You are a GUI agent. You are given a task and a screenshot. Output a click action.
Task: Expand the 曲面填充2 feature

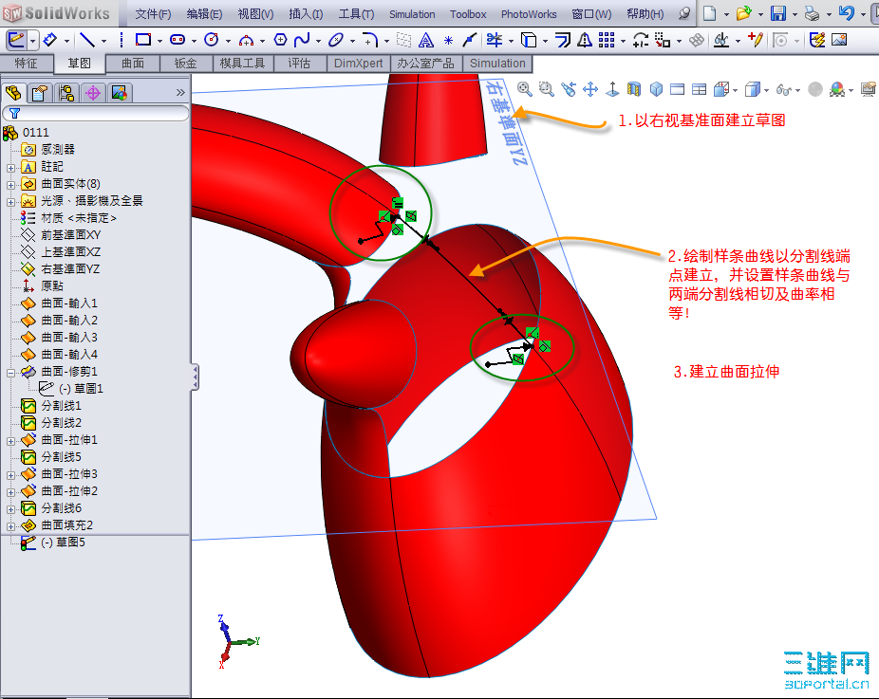pyautogui.click(x=10, y=526)
